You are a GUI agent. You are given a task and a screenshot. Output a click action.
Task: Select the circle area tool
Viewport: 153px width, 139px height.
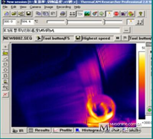point(5,70)
